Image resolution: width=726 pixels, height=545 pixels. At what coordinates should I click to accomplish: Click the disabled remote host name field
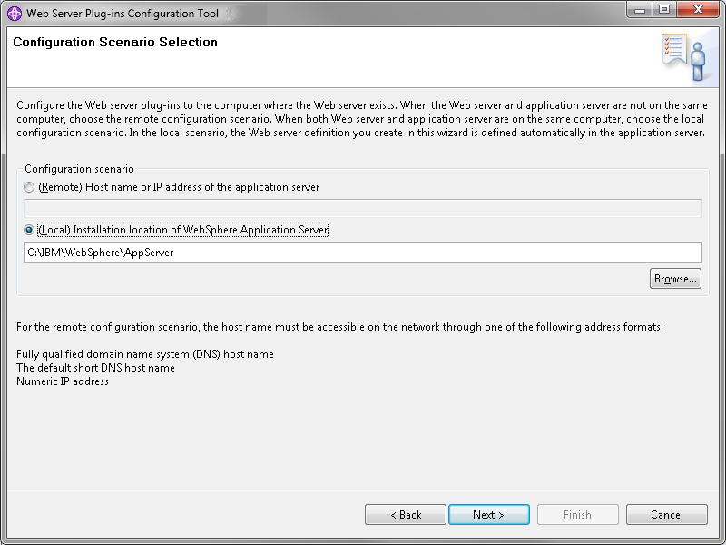point(362,208)
